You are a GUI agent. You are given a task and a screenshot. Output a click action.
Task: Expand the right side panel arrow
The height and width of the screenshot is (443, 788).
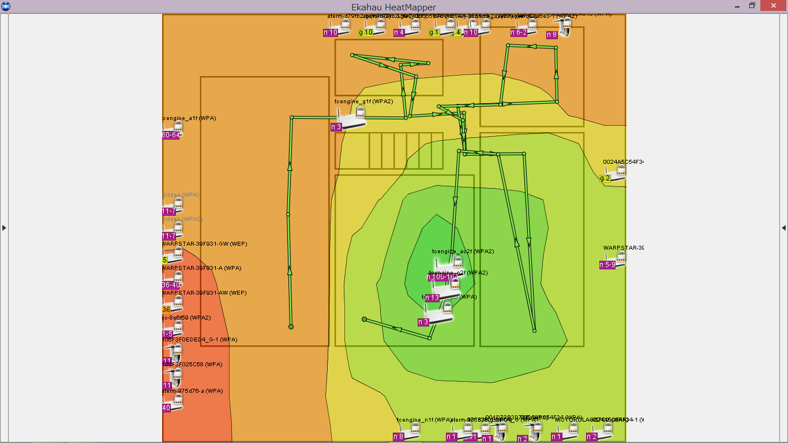[783, 228]
